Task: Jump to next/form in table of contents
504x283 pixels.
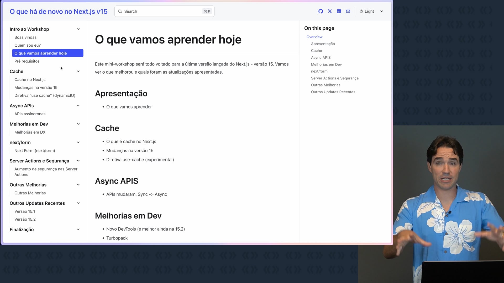Action: (x=319, y=71)
